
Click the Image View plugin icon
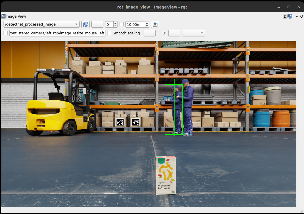(3, 16)
